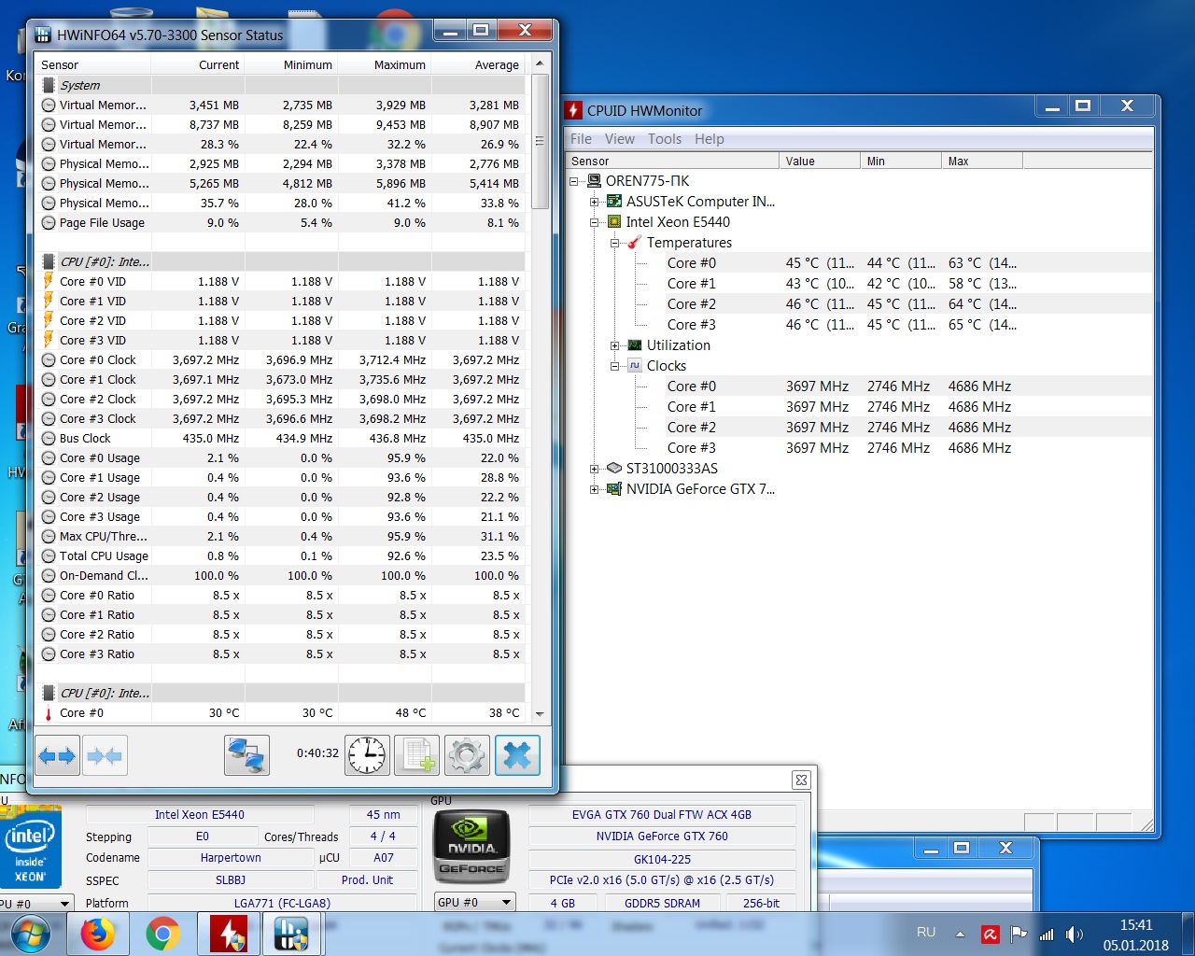
Task: Click the HWiNFO scrollbar down arrow
Action: (x=540, y=714)
